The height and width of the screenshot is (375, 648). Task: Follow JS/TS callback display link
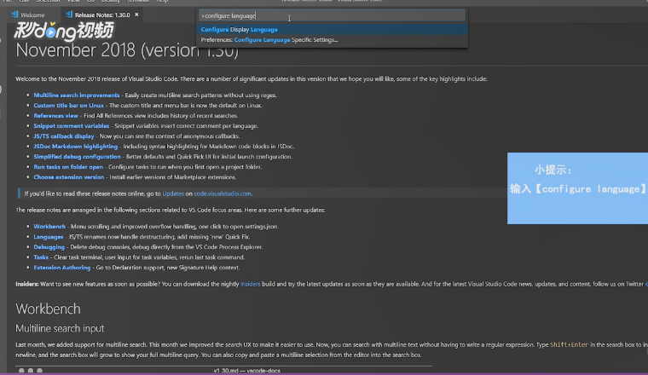(x=64, y=136)
